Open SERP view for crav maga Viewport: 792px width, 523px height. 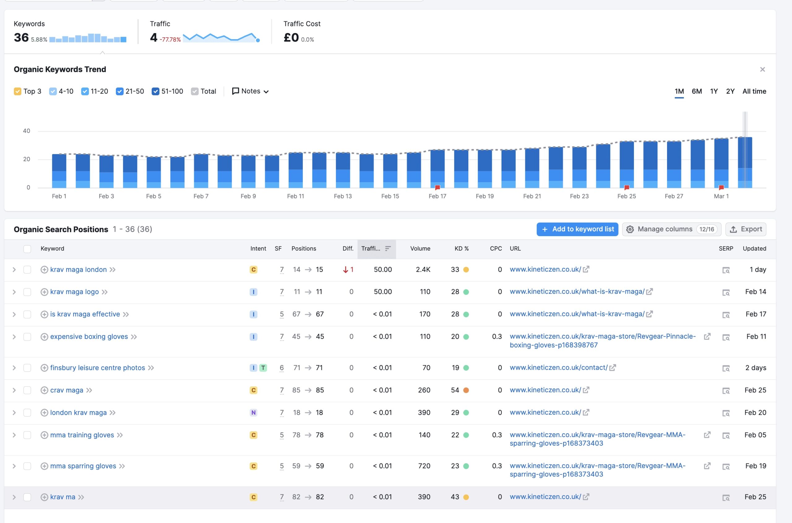[725, 391]
